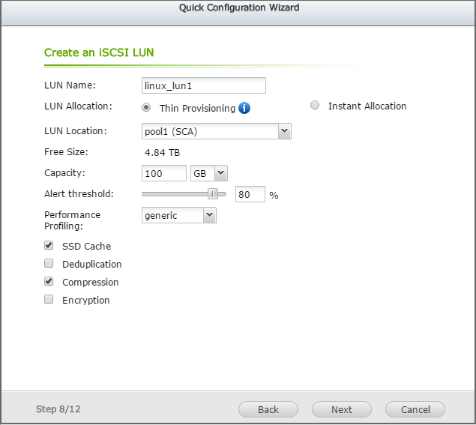This screenshot has width=476, height=425.
Task: Click the Back button
Action: pos(268,409)
